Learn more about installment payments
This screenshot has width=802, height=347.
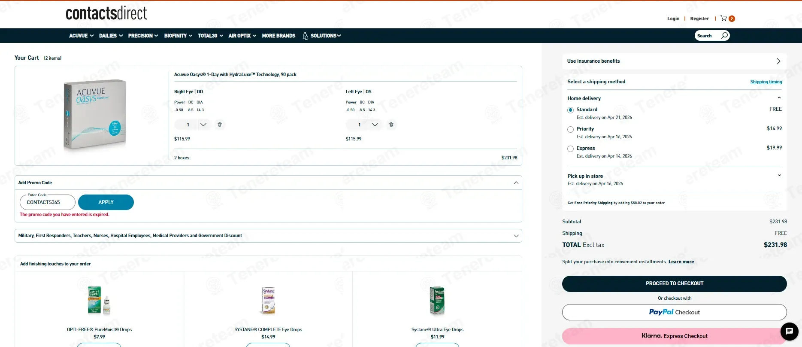click(x=681, y=262)
